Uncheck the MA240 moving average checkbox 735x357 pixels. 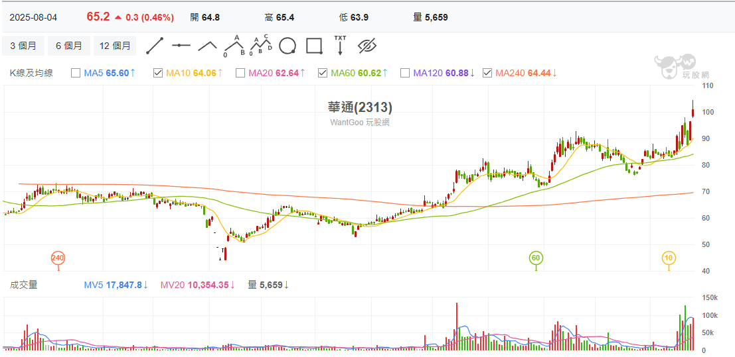pyautogui.click(x=487, y=73)
